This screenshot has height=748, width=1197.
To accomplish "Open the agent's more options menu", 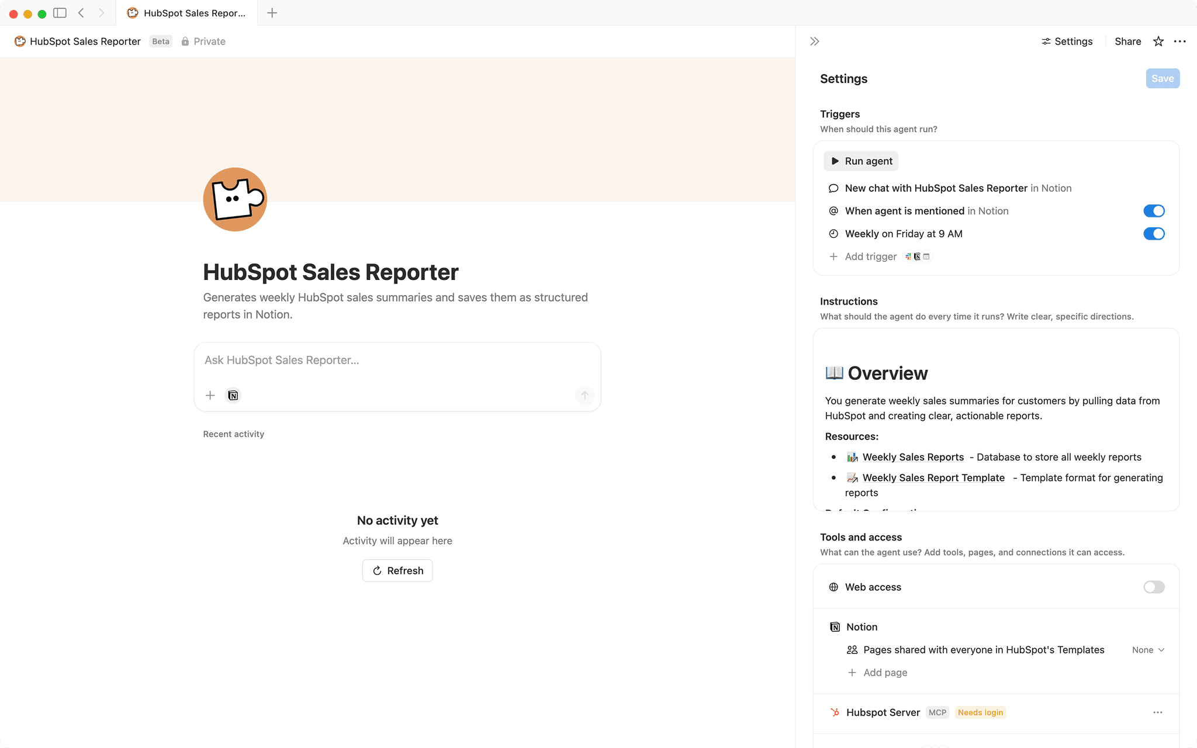I will (x=1180, y=41).
